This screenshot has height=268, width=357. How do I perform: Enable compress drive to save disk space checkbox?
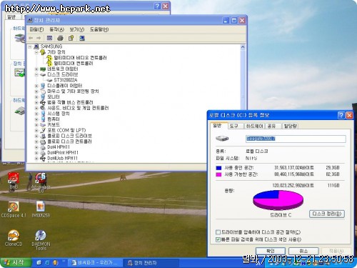click(x=218, y=232)
